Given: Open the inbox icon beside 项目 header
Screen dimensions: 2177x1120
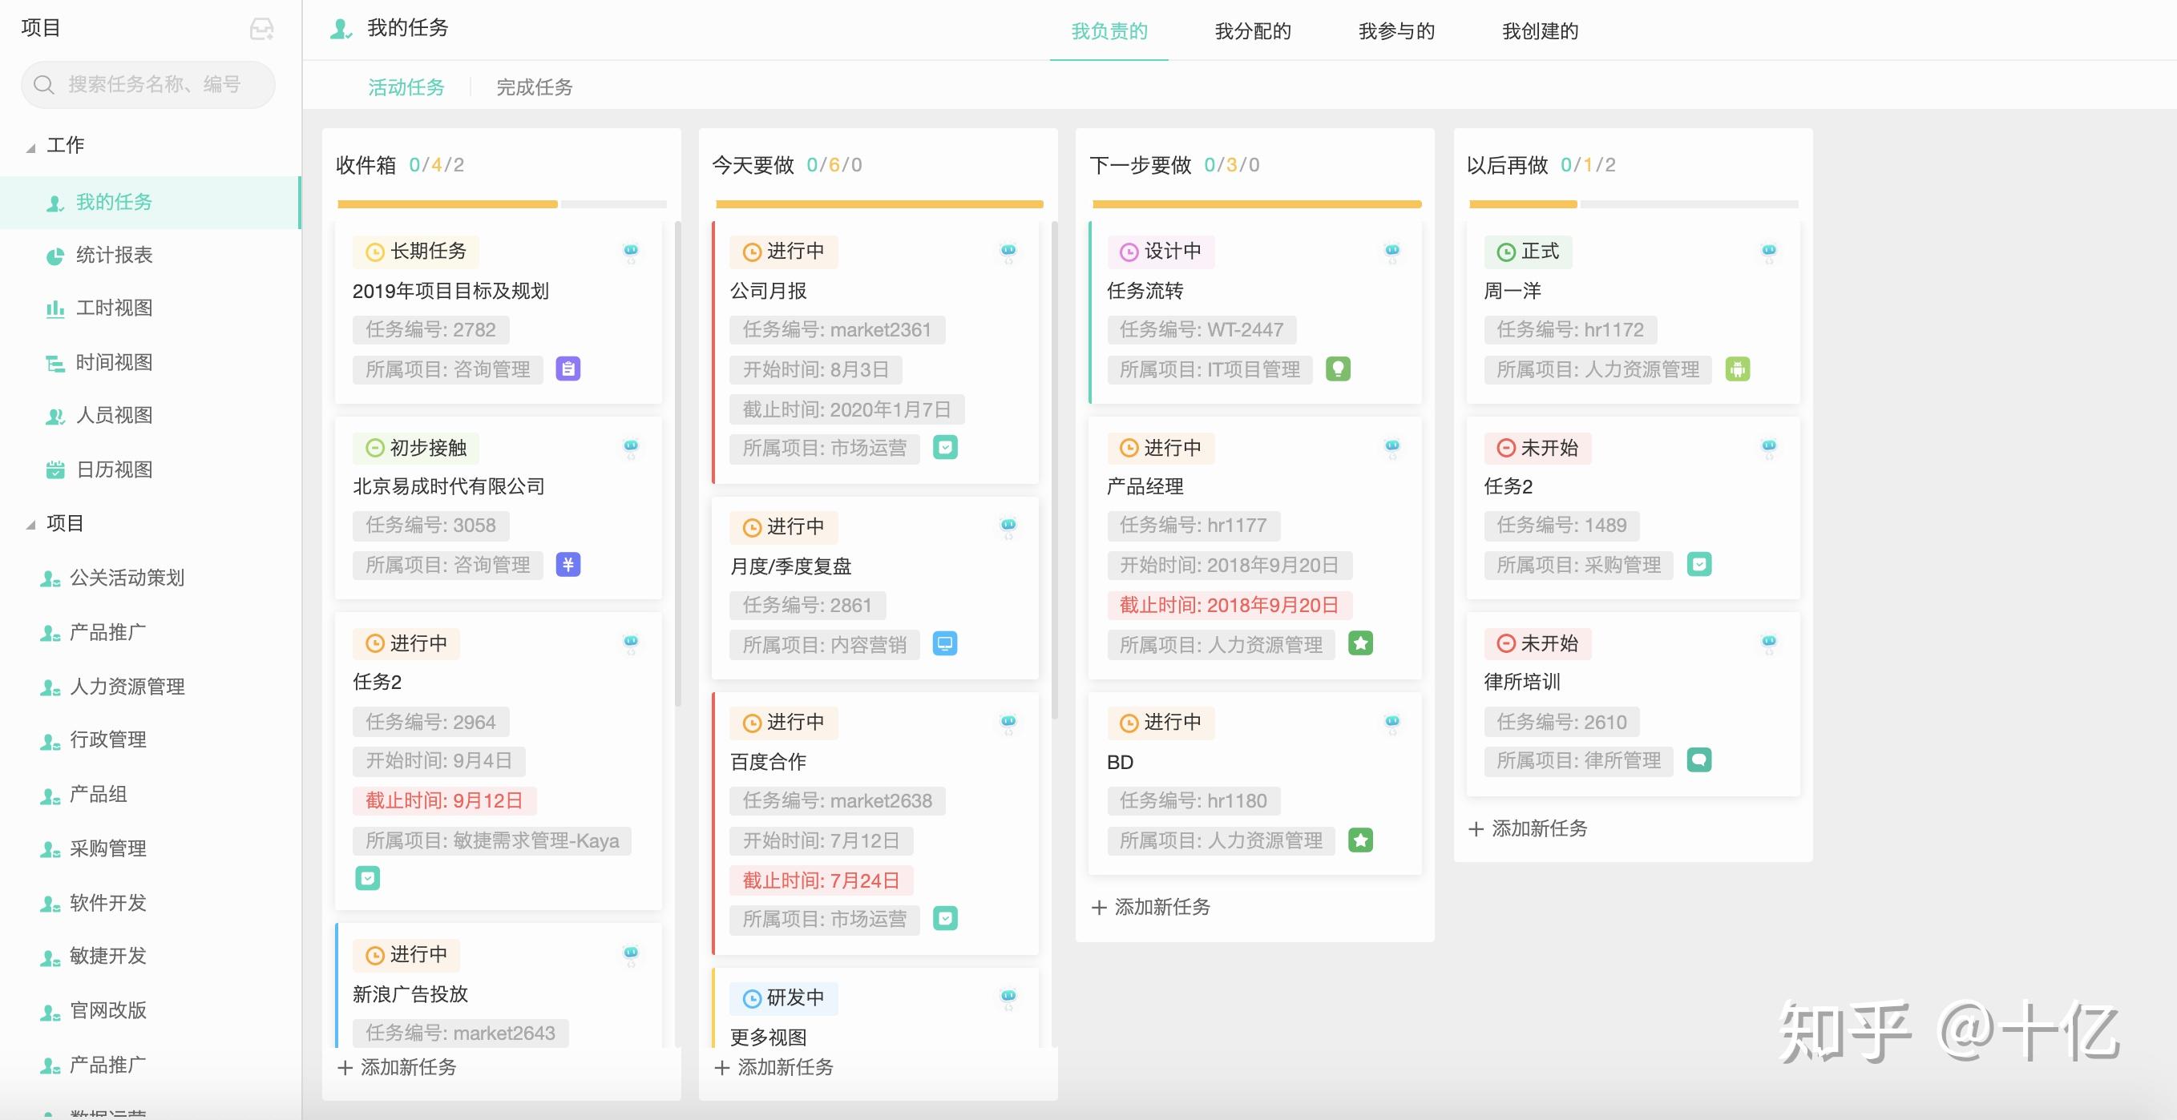Looking at the screenshot, I should click(x=262, y=30).
